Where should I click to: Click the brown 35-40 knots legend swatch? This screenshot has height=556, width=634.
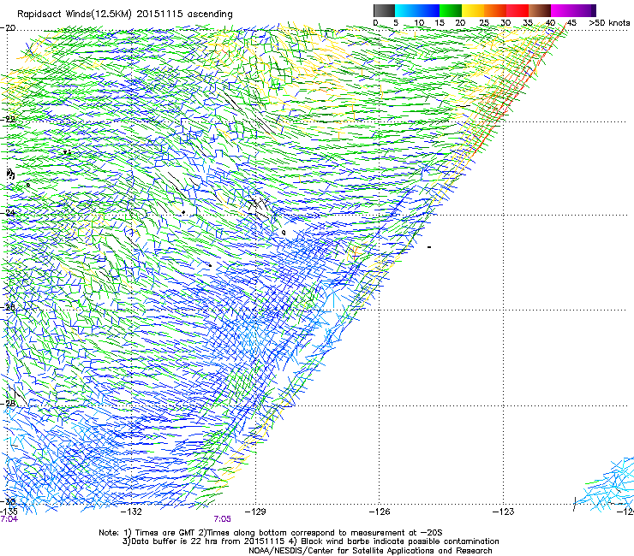coord(540,10)
